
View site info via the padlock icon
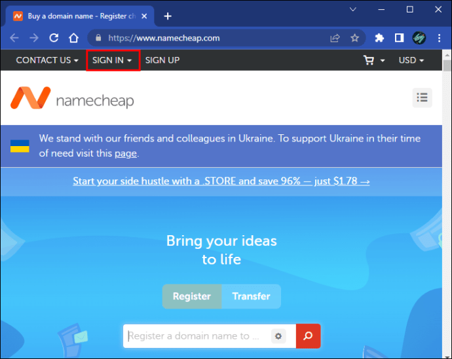coord(98,38)
